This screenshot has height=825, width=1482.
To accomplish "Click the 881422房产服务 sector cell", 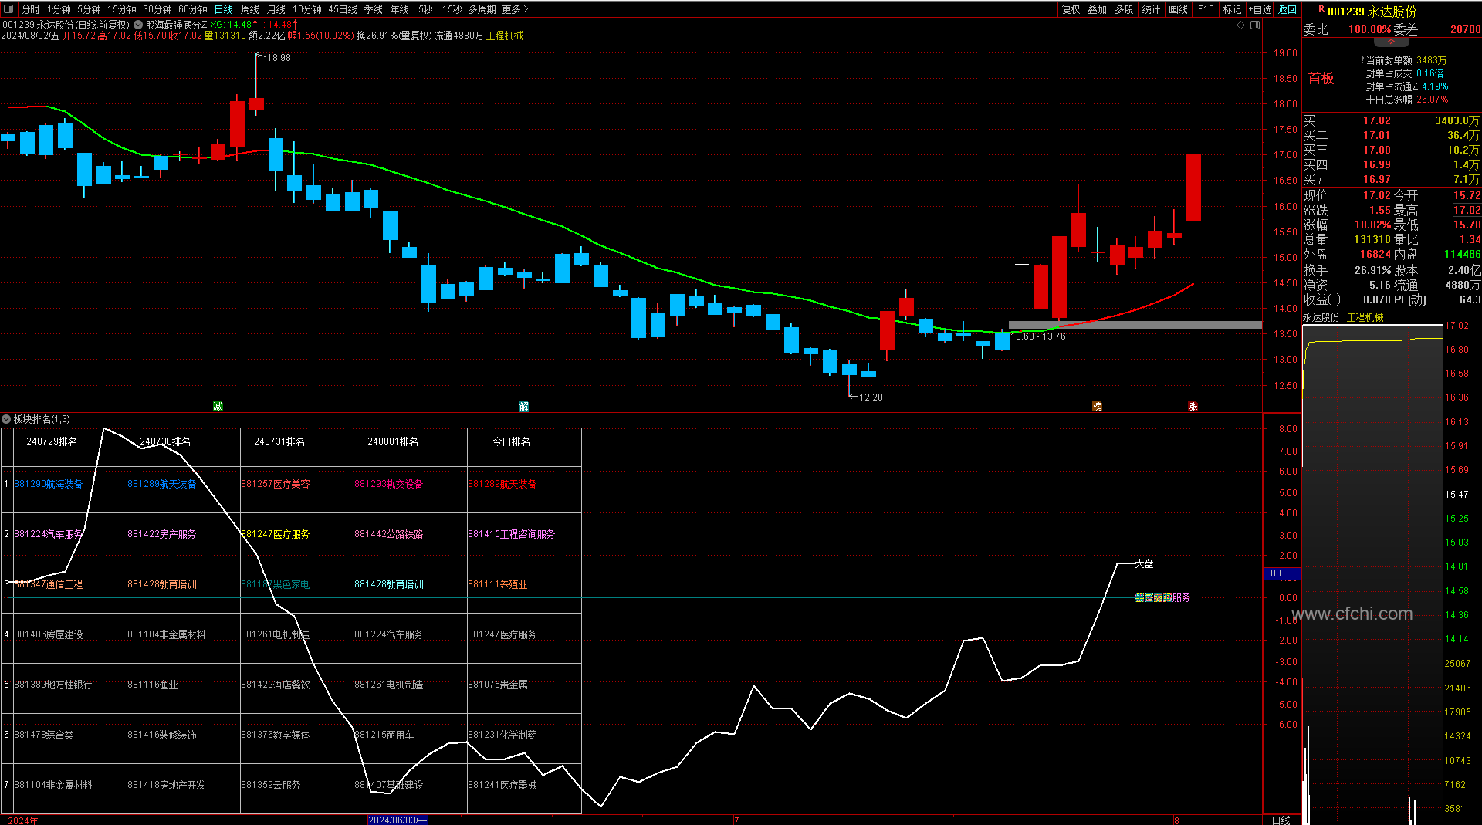I will pos(162,534).
